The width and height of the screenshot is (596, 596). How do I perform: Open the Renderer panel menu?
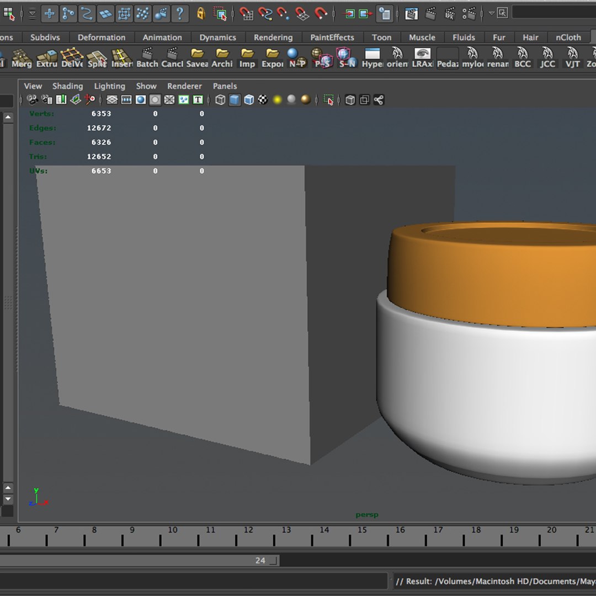tap(184, 86)
